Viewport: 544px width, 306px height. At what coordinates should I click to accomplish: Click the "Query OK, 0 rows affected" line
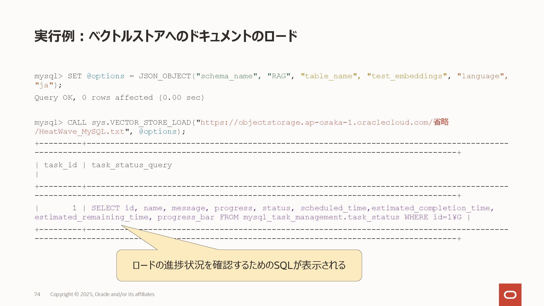(x=119, y=98)
